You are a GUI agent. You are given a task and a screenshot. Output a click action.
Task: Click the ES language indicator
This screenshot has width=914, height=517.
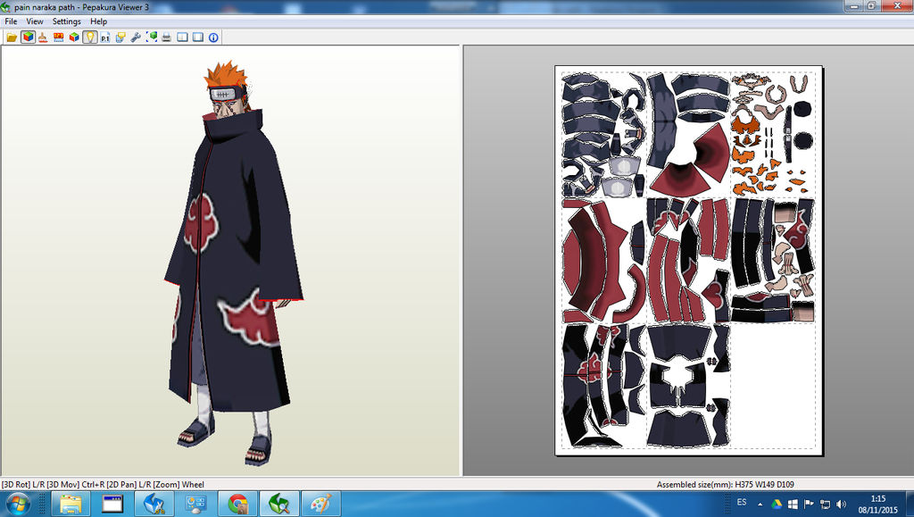(742, 503)
